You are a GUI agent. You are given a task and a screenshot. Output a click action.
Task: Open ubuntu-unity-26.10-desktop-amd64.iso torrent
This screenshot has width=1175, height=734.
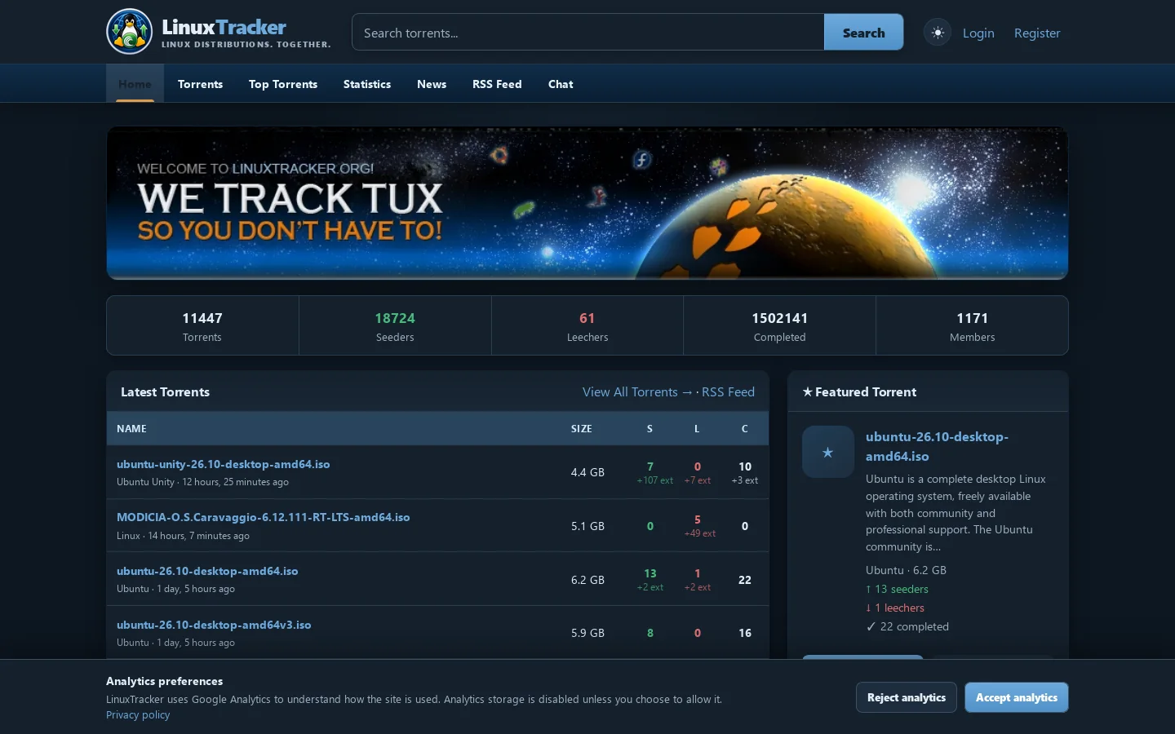pyautogui.click(x=224, y=464)
